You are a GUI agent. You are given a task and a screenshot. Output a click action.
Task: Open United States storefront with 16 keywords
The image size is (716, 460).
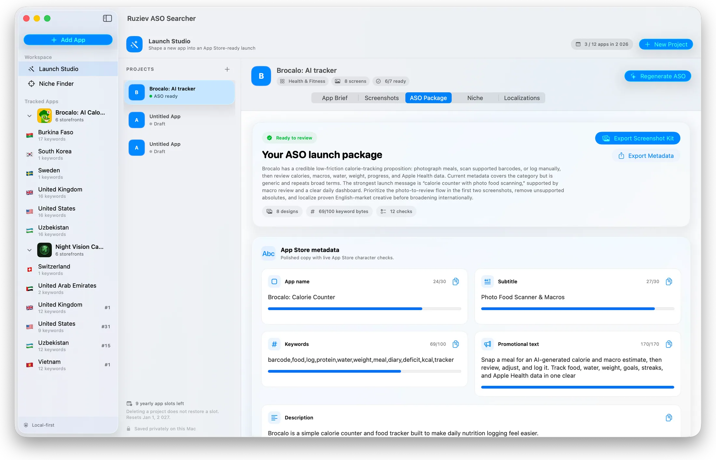coord(68,212)
